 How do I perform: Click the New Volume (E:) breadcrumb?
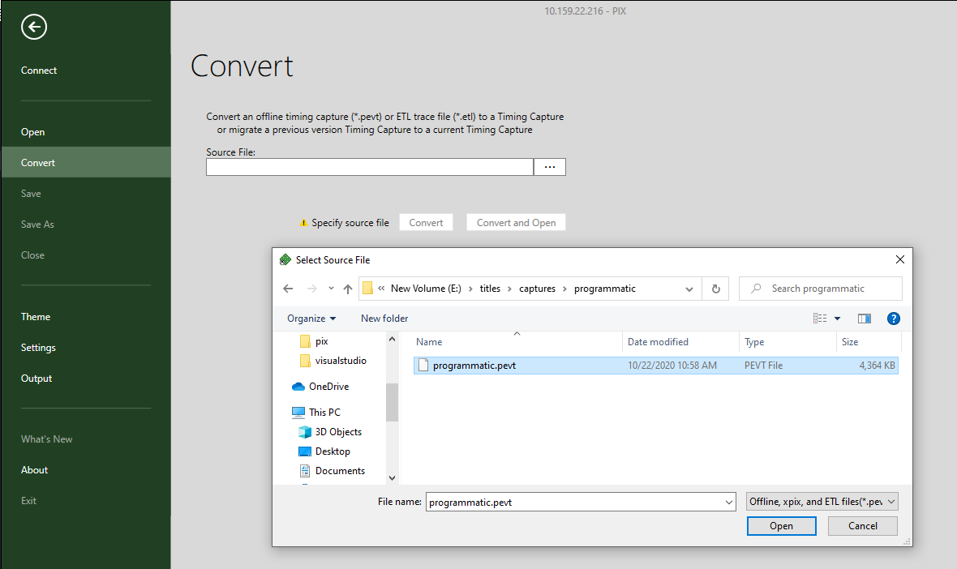426,289
